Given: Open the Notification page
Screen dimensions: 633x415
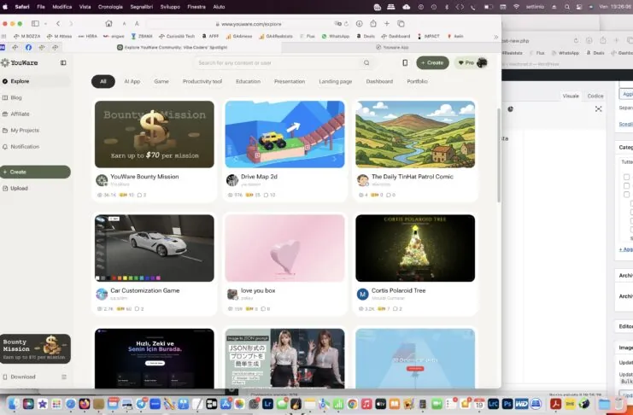Looking at the screenshot, I should point(25,147).
